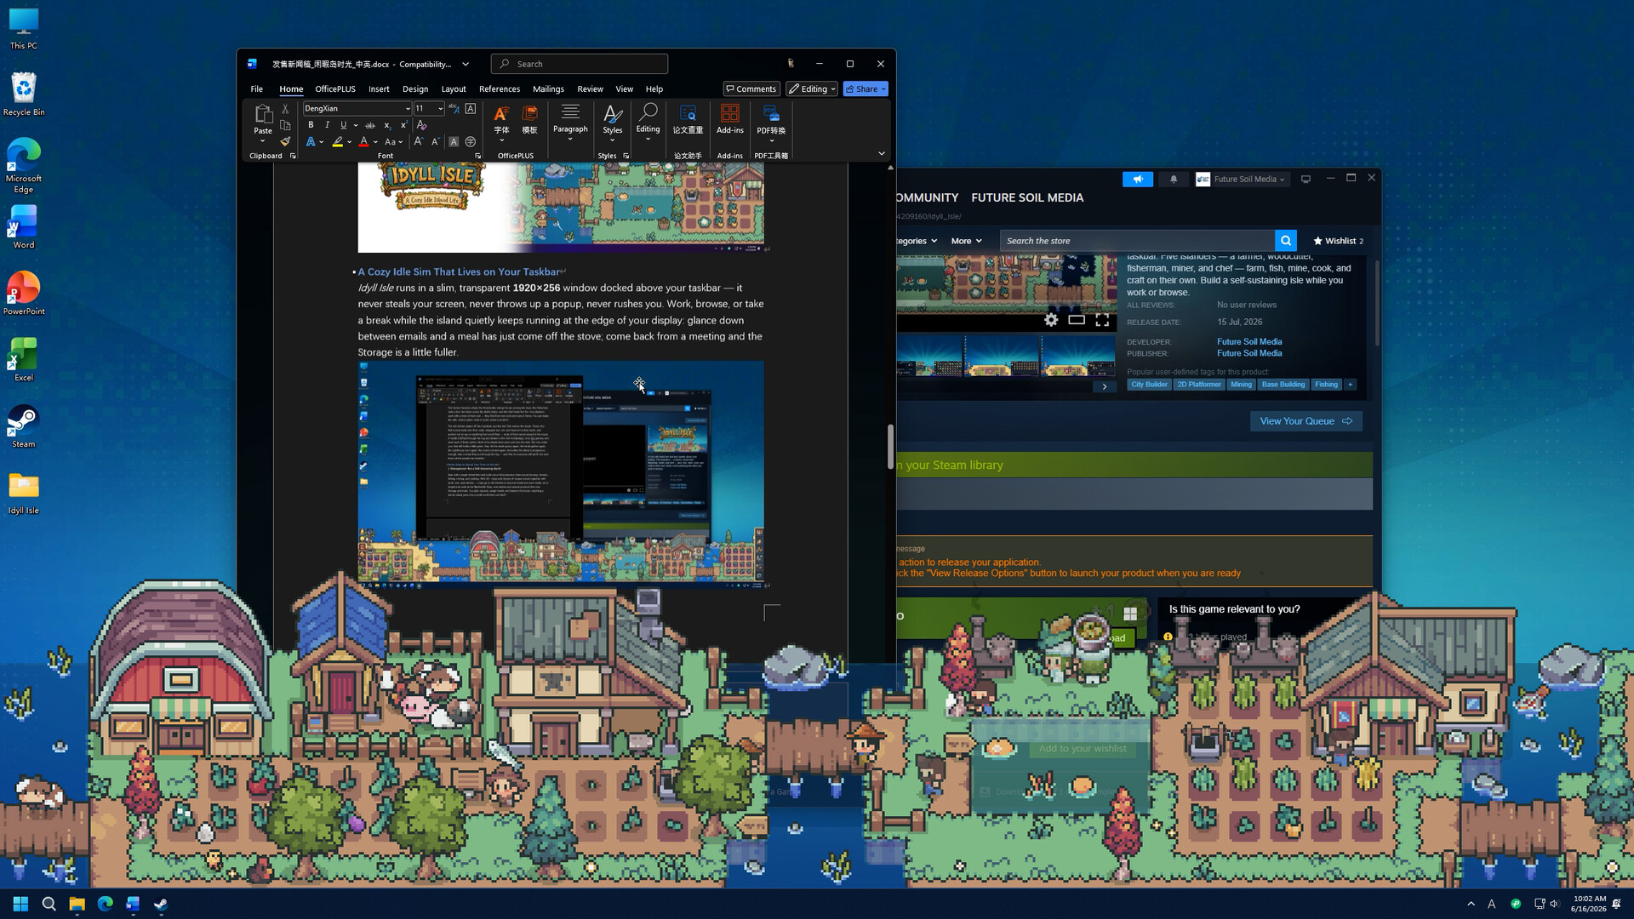Screen dimensions: 1634x919
Task: Expand the font size dropdown showing 11
Action: (x=440, y=109)
